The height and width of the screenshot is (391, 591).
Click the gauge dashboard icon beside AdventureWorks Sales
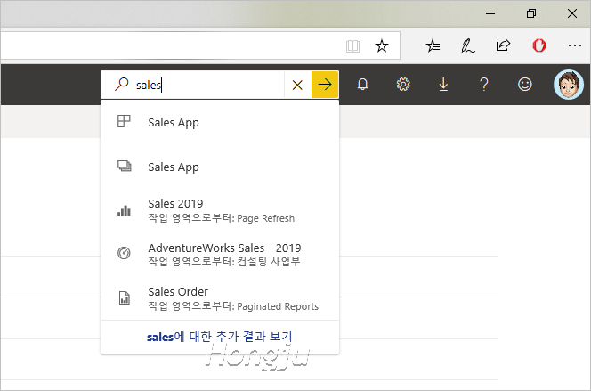(124, 253)
